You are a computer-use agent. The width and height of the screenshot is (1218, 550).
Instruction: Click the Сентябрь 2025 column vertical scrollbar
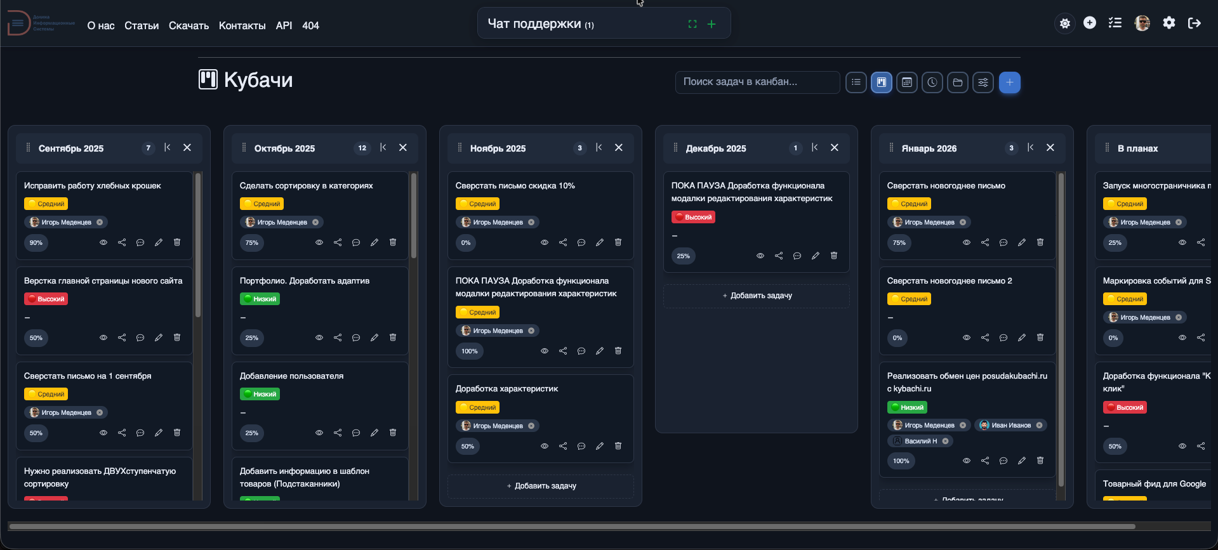198,245
